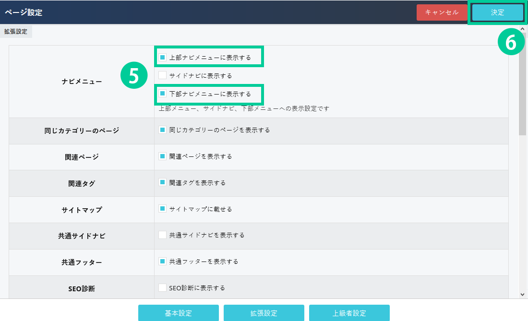Image resolution: width=528 pixels, height=321 pixels.
Task: Toggle 下部ナビメニューに表示する checkbox
Action: click(163, 94)
